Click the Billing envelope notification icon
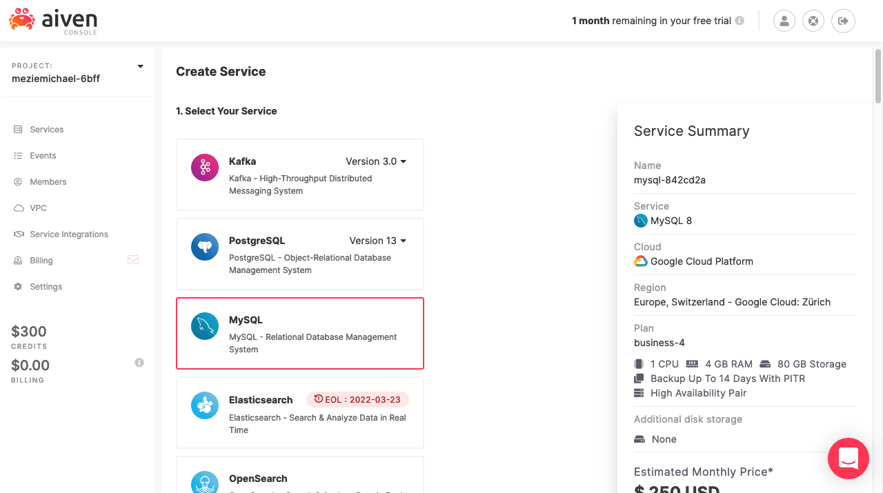The width and height of the screenshot is (883, 493). pyautogui.click(x=133, y=260)
